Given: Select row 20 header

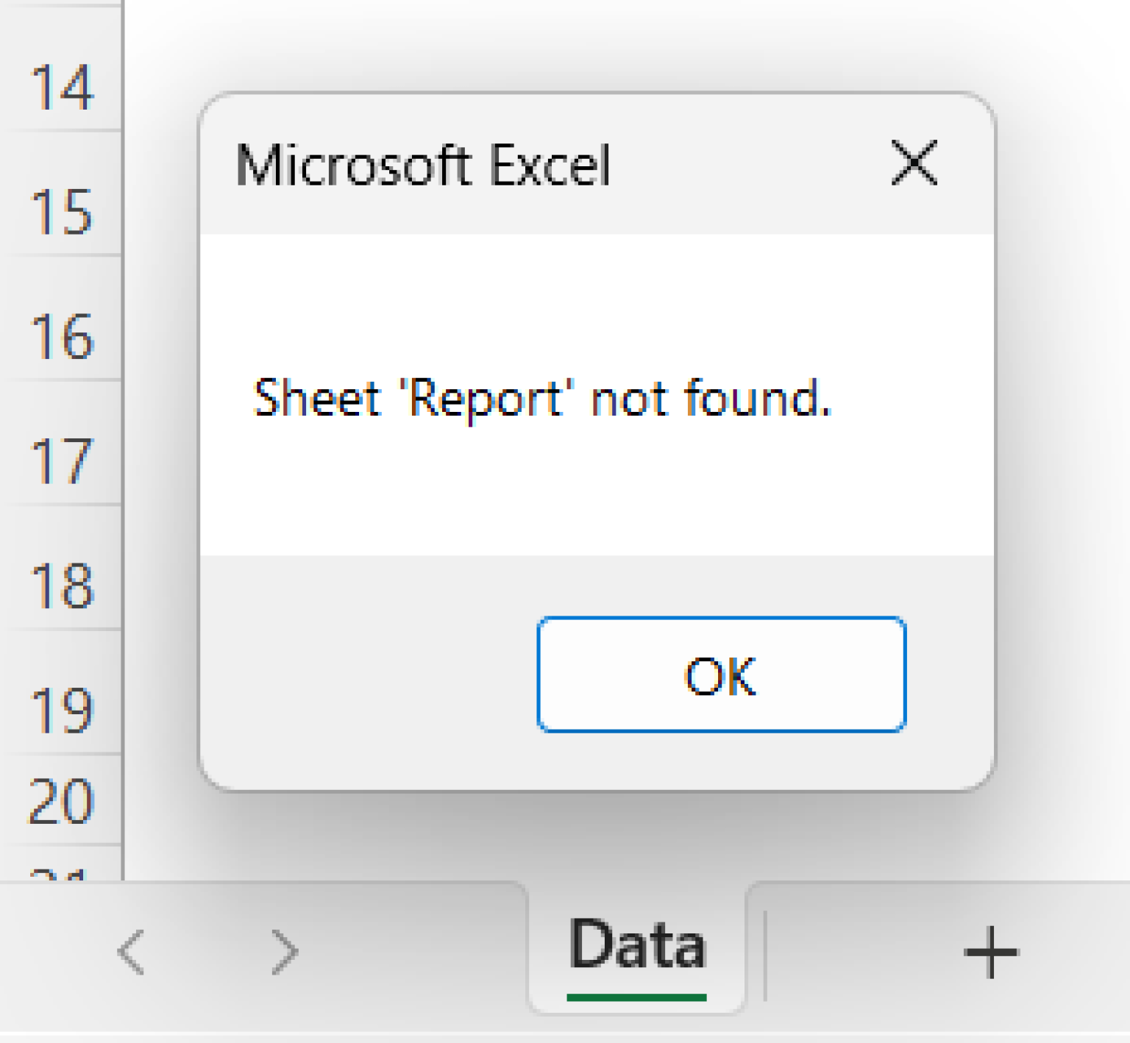Looking at the screenshot, I should pyautogui.click(x=62, y=801).
